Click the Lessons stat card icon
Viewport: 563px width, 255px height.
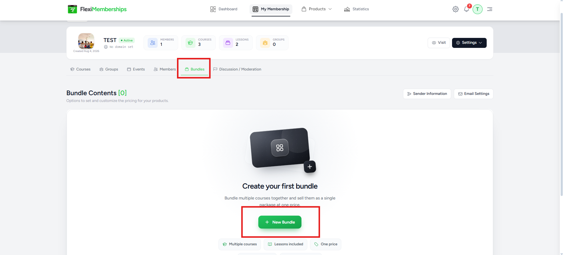(x=228, y=43)
